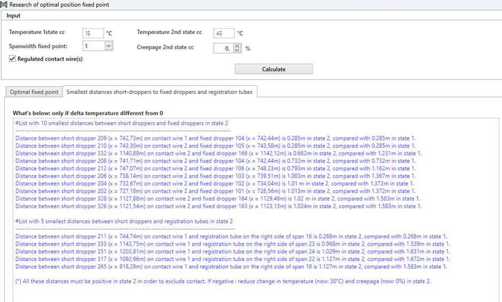Image resolution: width=502 pixels, height=302 pixels.
Task: Open the Spanwidth fixed point dropdown
Action: click(108, 46)
